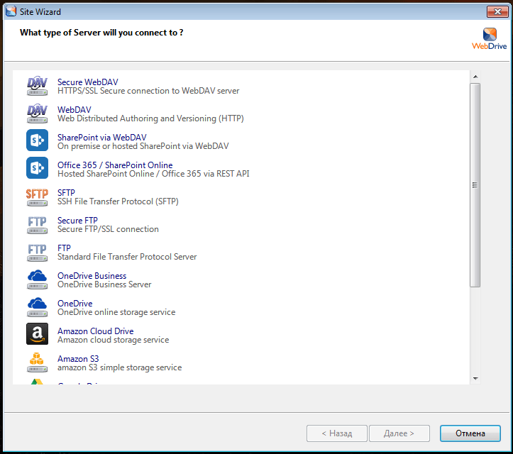Click 'HTTPS/SSL Secure connection to WebDAV server' text

[x=148, y=91]
